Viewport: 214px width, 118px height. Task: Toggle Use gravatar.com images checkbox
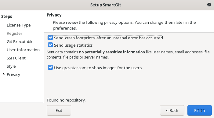point(50,67)
